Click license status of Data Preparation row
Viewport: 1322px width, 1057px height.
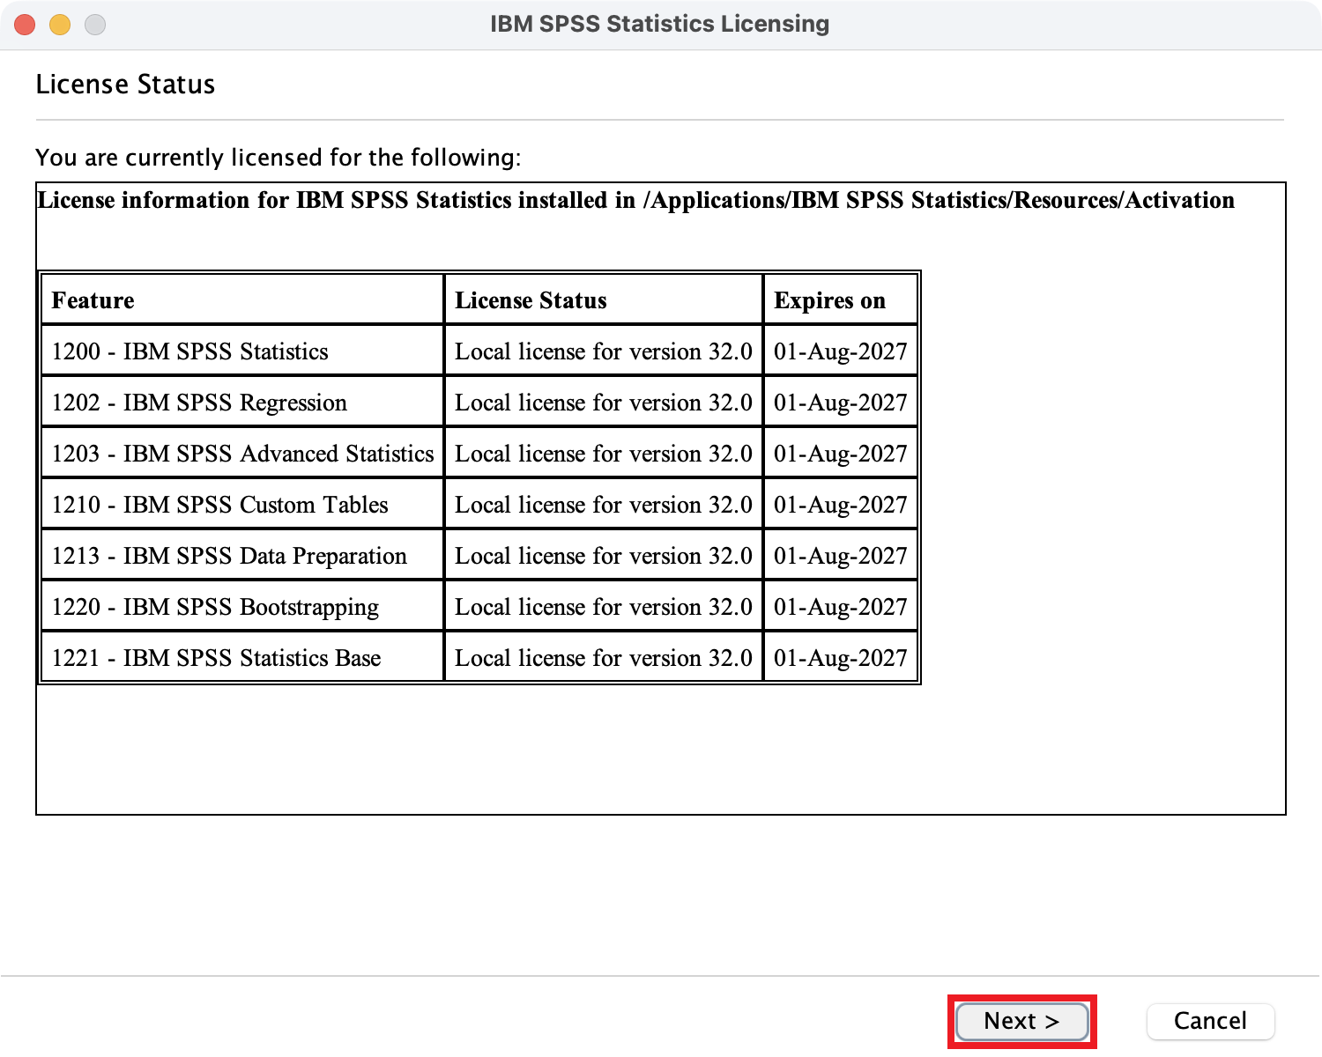click(604, 555)
